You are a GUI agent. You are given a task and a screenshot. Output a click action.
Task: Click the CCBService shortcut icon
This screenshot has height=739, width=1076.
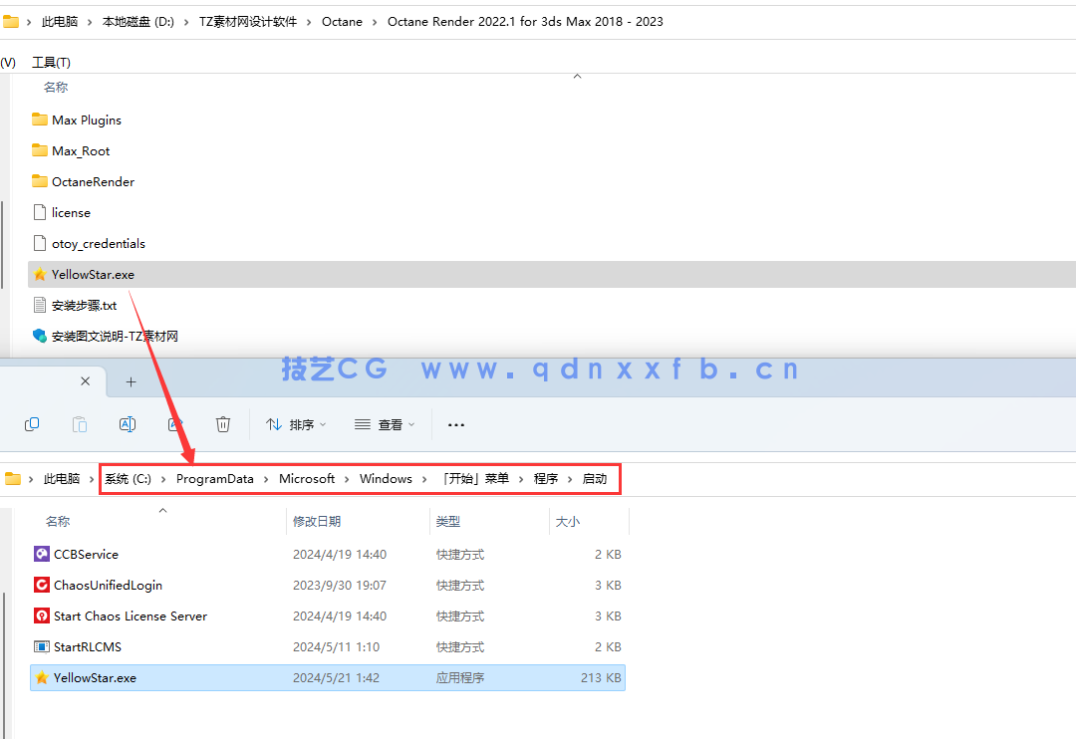point(42,555)
